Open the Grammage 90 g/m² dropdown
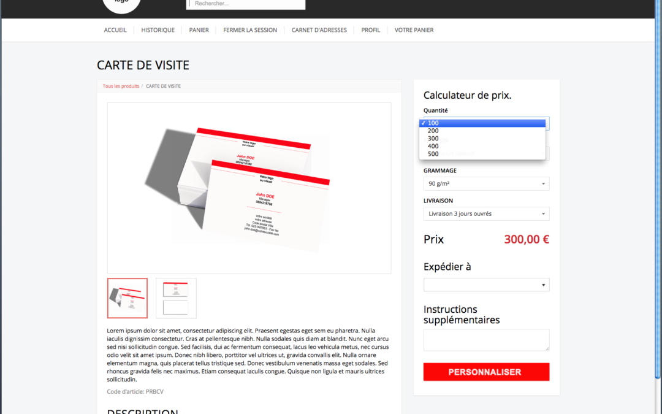The image size is (662, 414). click(x=486, y=184)
